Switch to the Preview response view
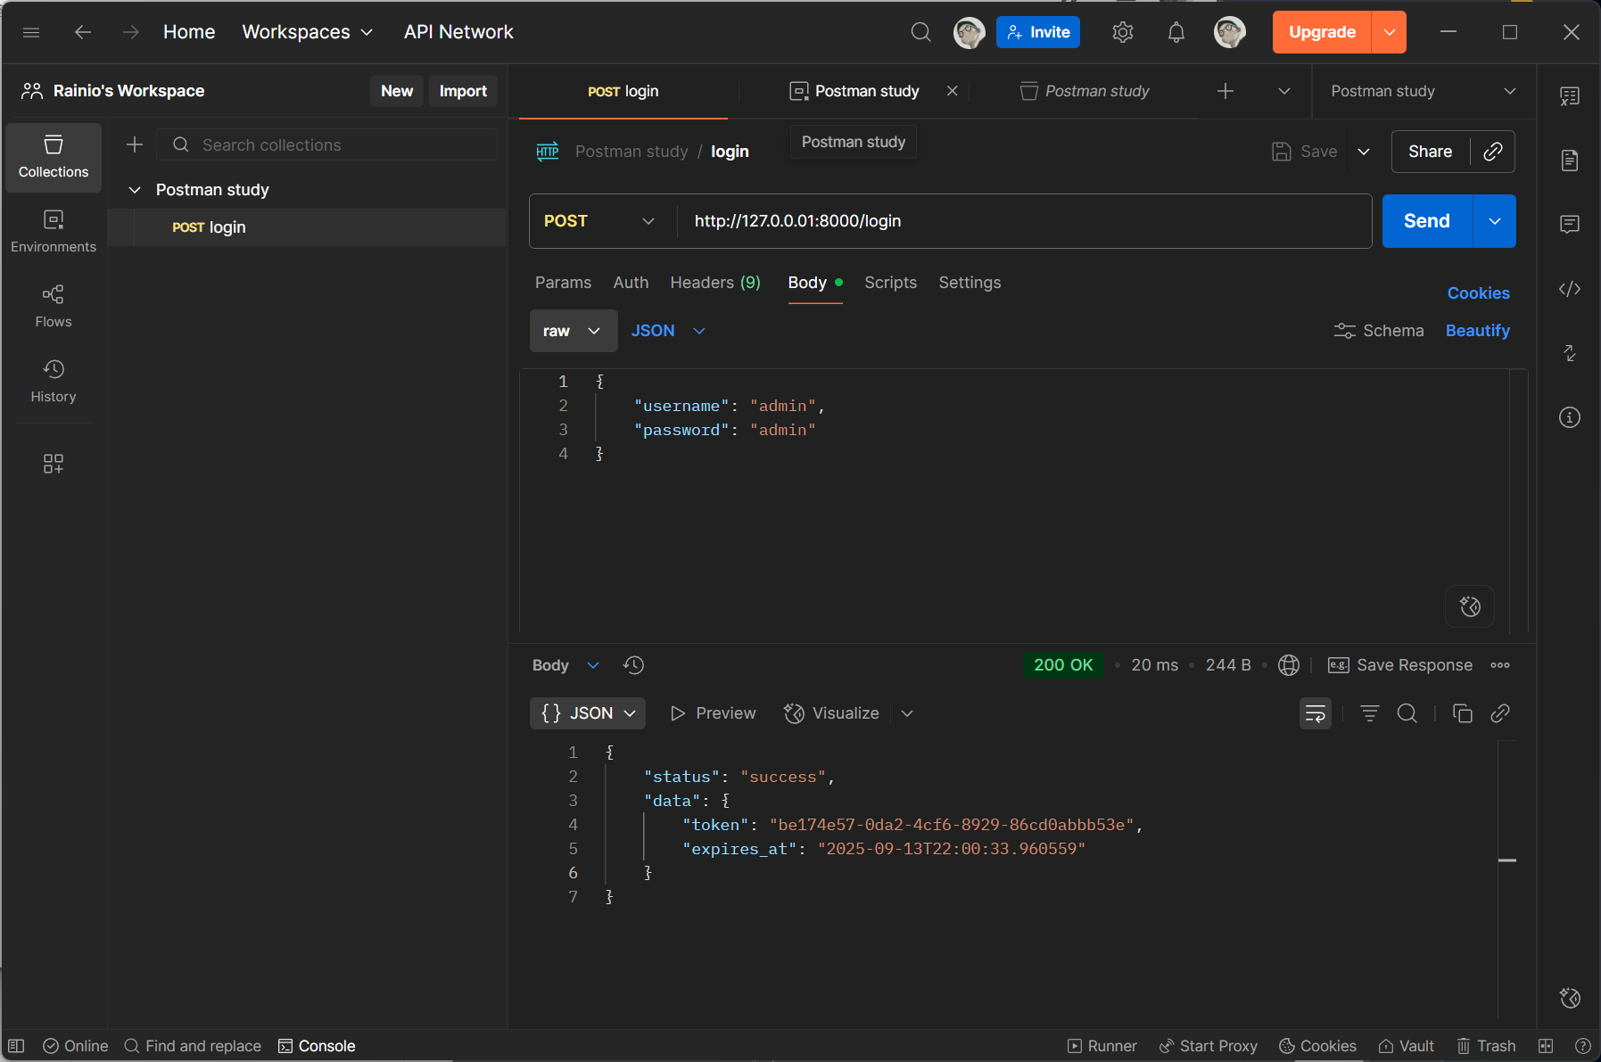This screenshot has width=1601, height=1062. (x=713, y=713)
